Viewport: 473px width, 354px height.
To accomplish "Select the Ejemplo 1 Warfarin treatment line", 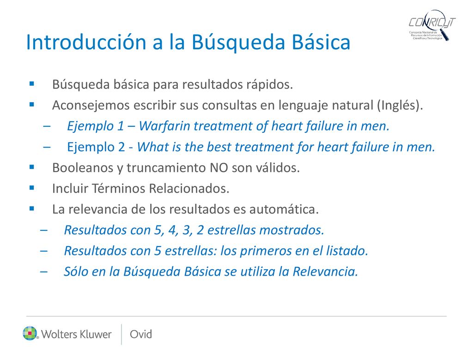I will (x=228, y=126).
